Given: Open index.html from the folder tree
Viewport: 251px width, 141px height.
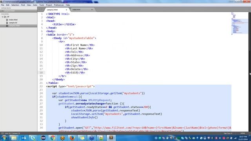Looking at the screenshot, I should pos(13,20).
